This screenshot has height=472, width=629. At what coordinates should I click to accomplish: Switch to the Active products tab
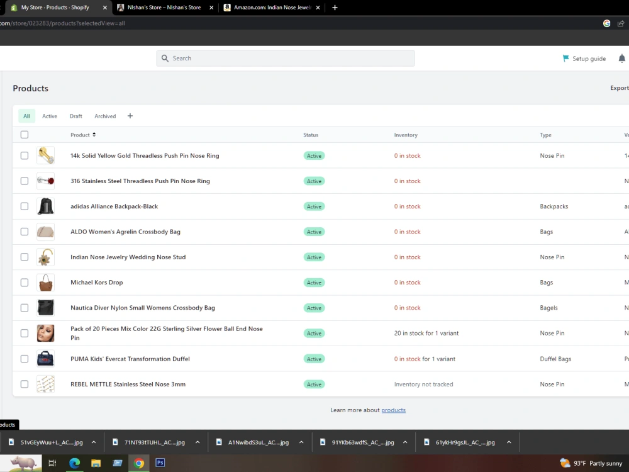coord(50,116)
